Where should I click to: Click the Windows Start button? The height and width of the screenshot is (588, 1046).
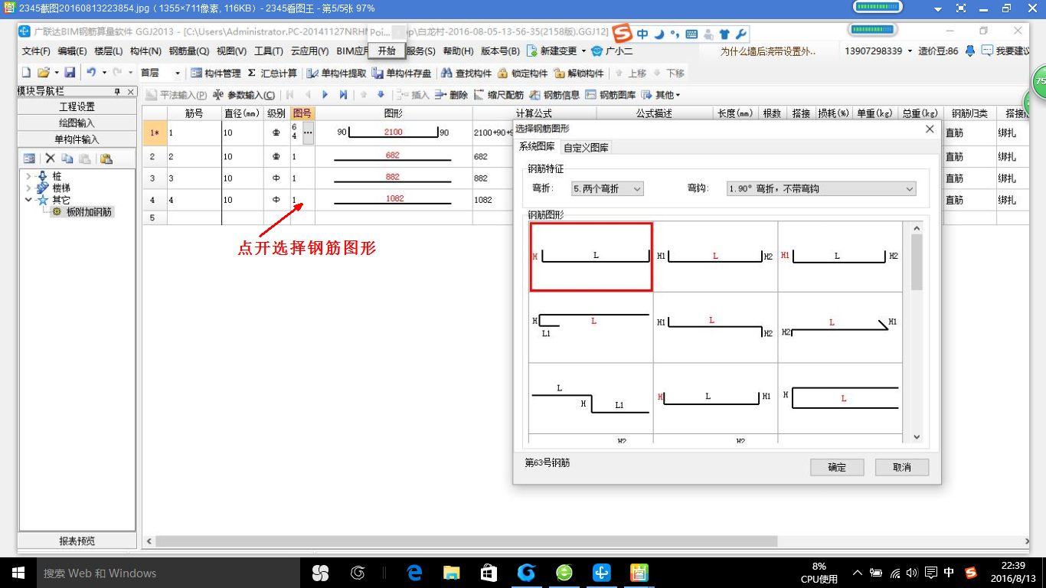tap(18, 573)
